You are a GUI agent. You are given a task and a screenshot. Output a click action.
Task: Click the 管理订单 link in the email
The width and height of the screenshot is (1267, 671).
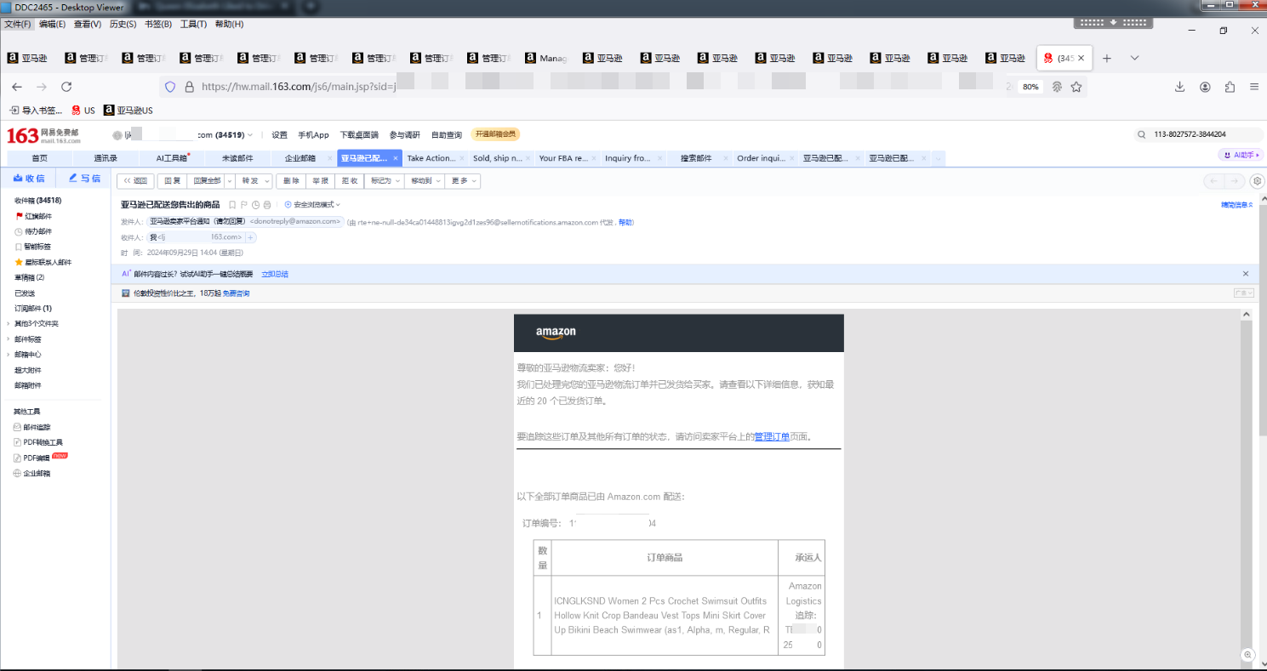tap(771, 437)
